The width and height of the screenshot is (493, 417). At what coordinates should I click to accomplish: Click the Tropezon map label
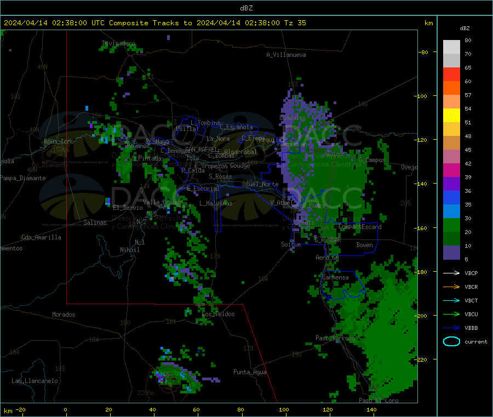(214, 166)
